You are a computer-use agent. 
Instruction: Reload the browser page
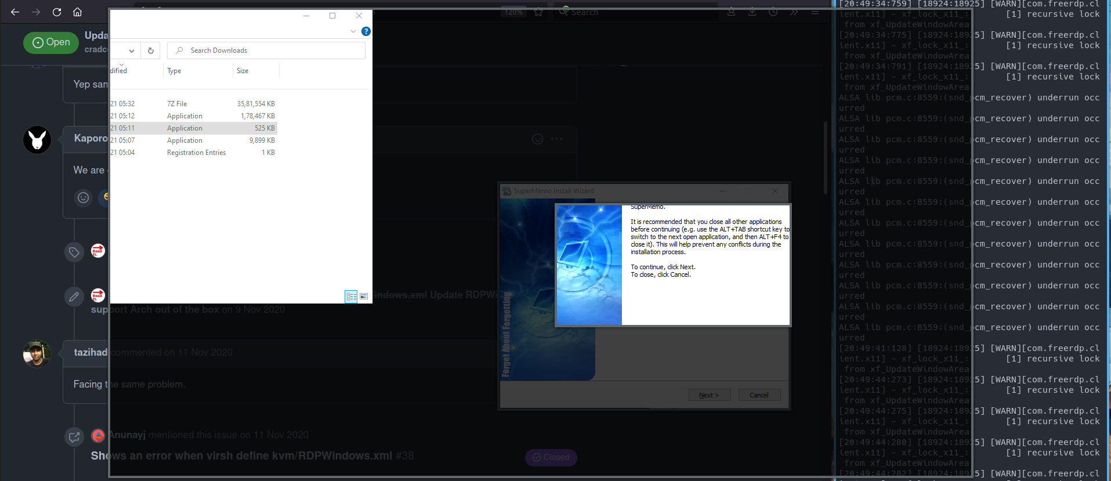tap(57, 12)
